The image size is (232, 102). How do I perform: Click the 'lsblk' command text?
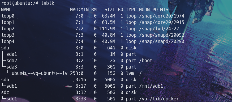tap(48, 3)
